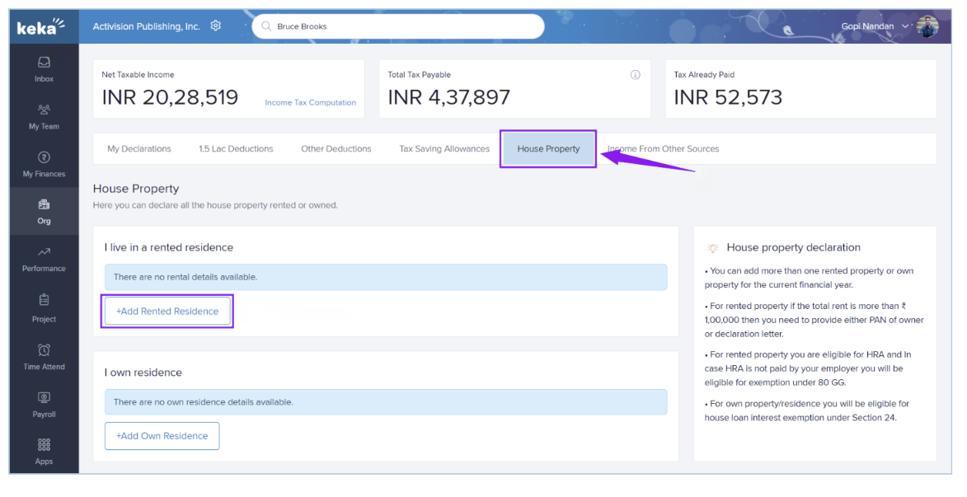Image resolution: width=967 pixels, height=497 pixels.
Task: Click the Total Tax Payable info icon
Action: 635,75
